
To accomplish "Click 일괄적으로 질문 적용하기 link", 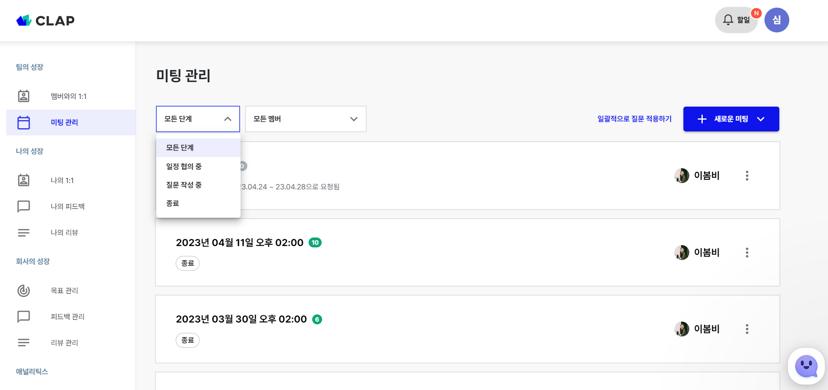I will point(634,119).
